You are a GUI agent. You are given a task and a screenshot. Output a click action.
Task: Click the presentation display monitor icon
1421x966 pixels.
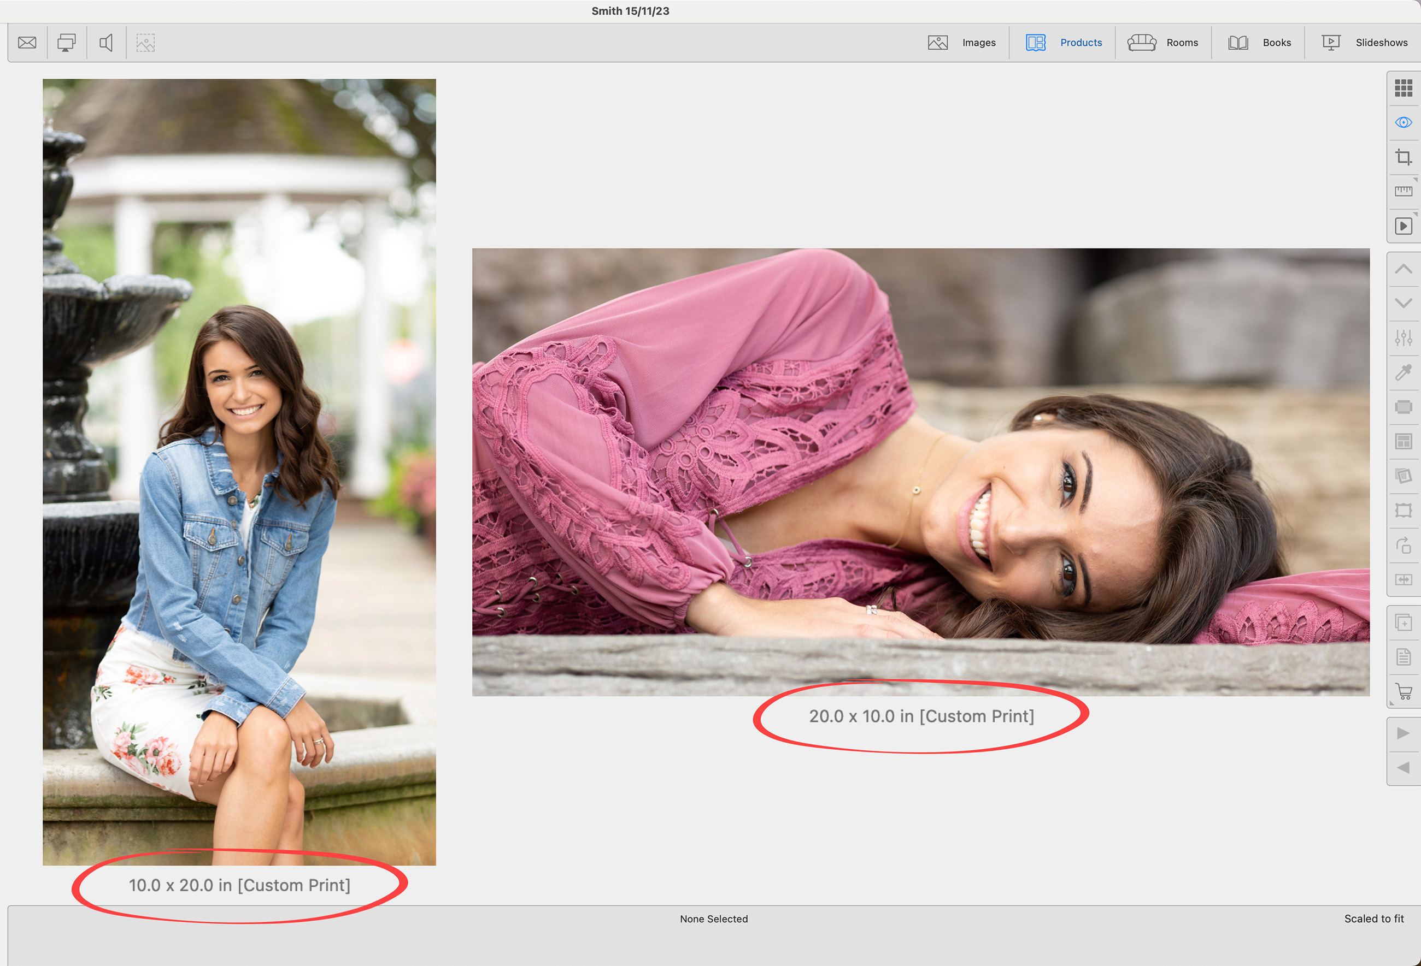click(66, 43)
